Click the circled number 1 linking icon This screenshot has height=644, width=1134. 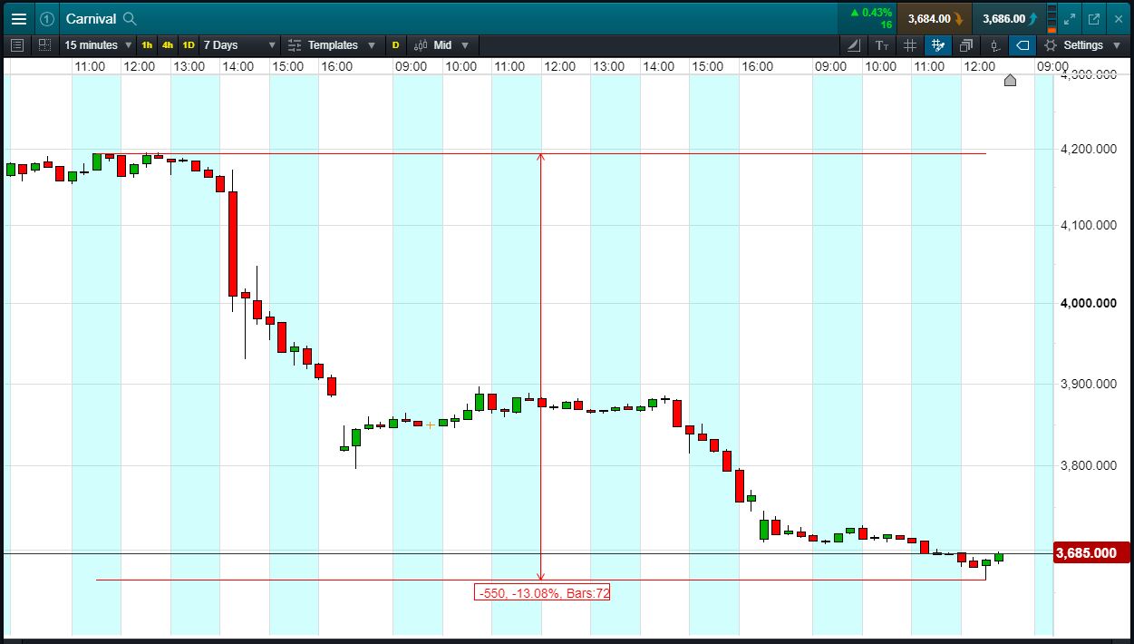(47, 18)
